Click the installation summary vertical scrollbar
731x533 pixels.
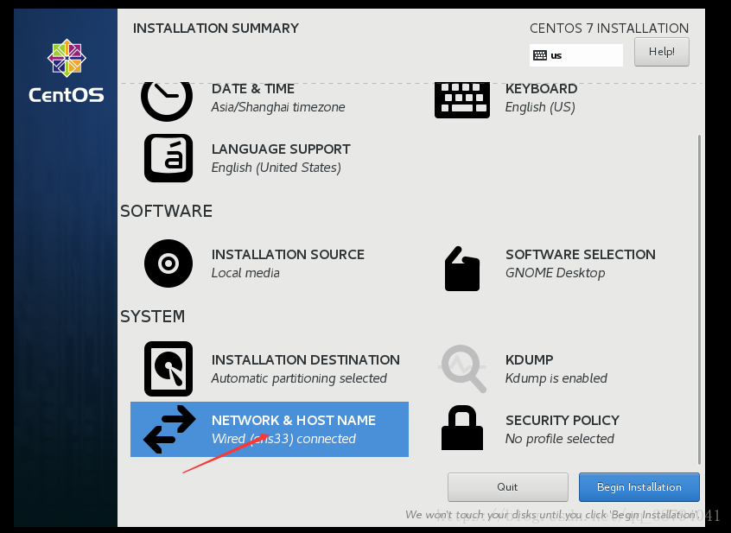(699, 300)
